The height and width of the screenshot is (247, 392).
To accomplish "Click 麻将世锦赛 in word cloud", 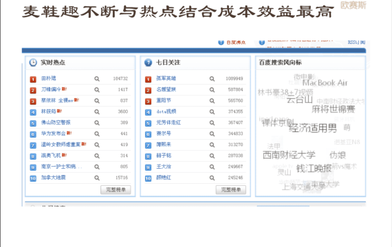I will pyautogui.click(x=334, y=109).
